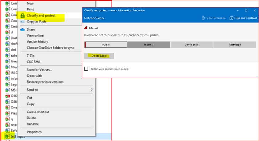Choose Rename from the context menu
This screenshot has width=259, height=141.
point(33,124)
